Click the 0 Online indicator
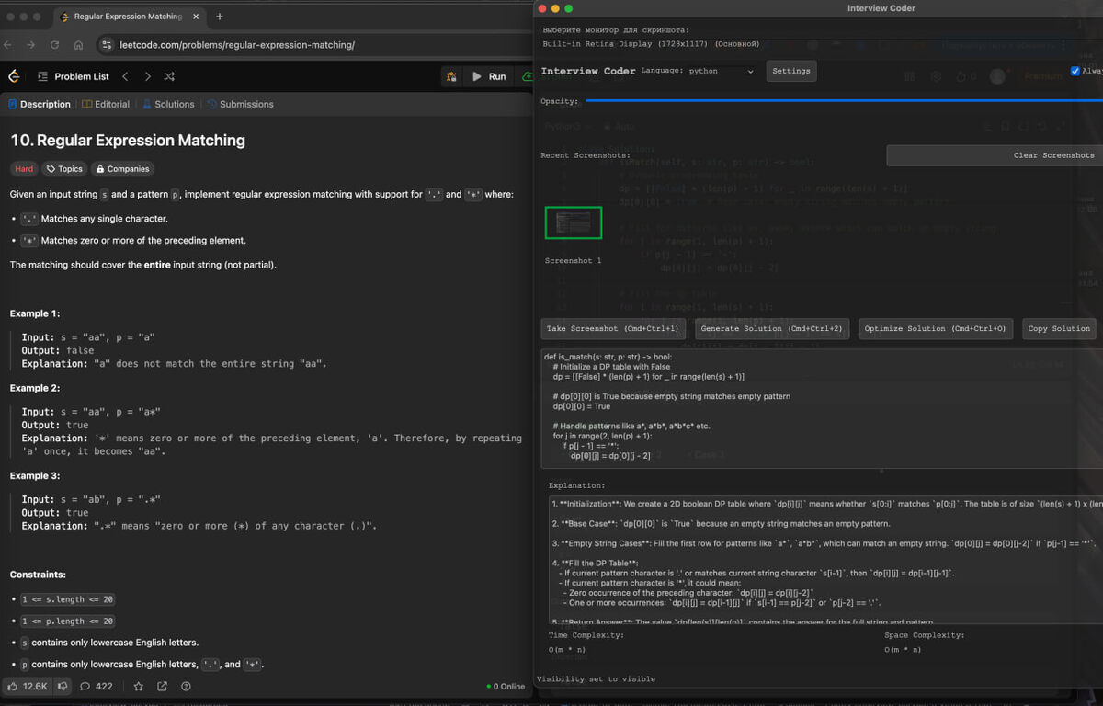Image resolution: width=1103 pixels, height=706 pixels. (506, 687)
